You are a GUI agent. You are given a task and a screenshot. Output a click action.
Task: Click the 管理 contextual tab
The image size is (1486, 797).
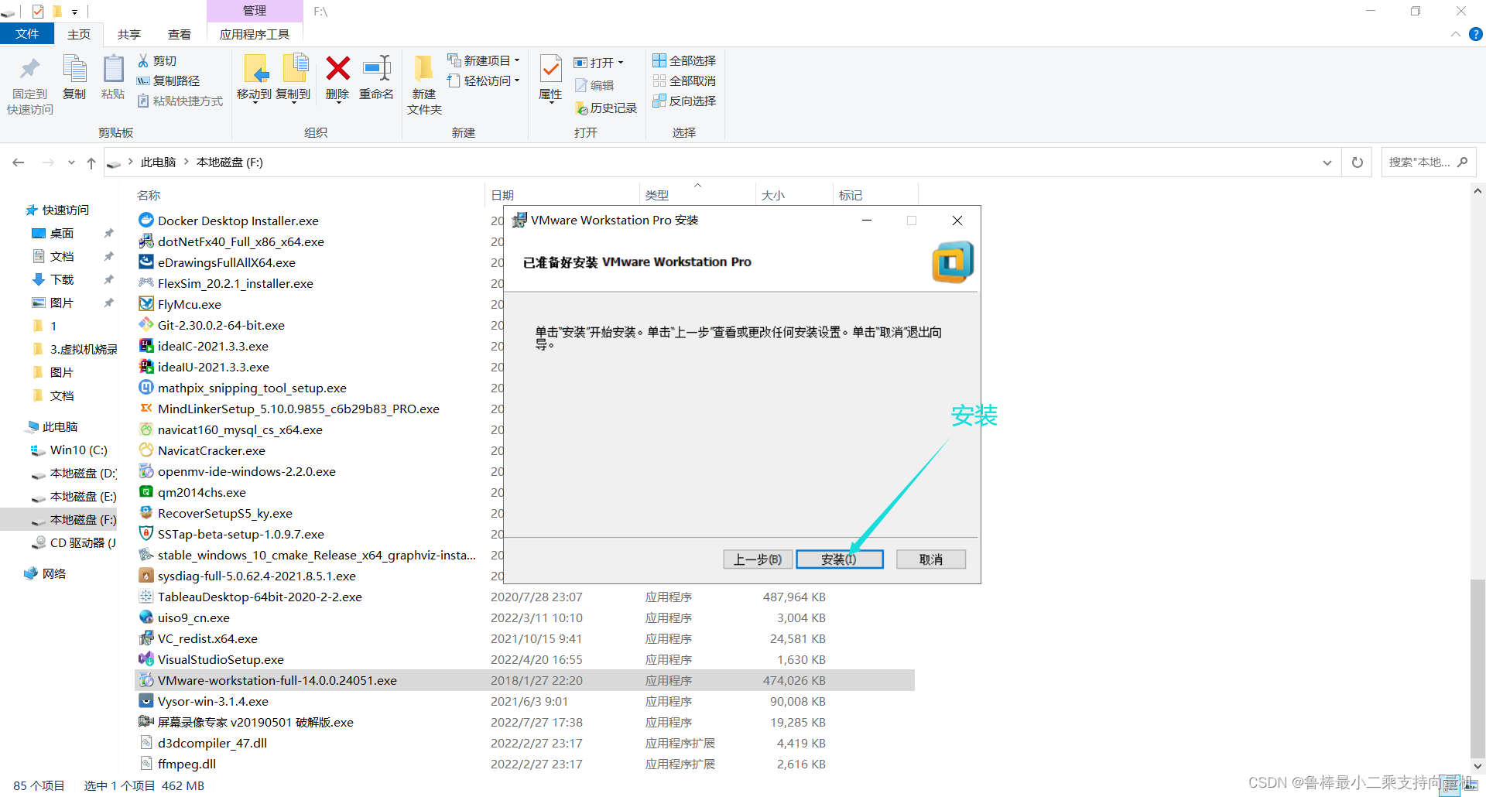pyautogui.click(x=255, y=11)
